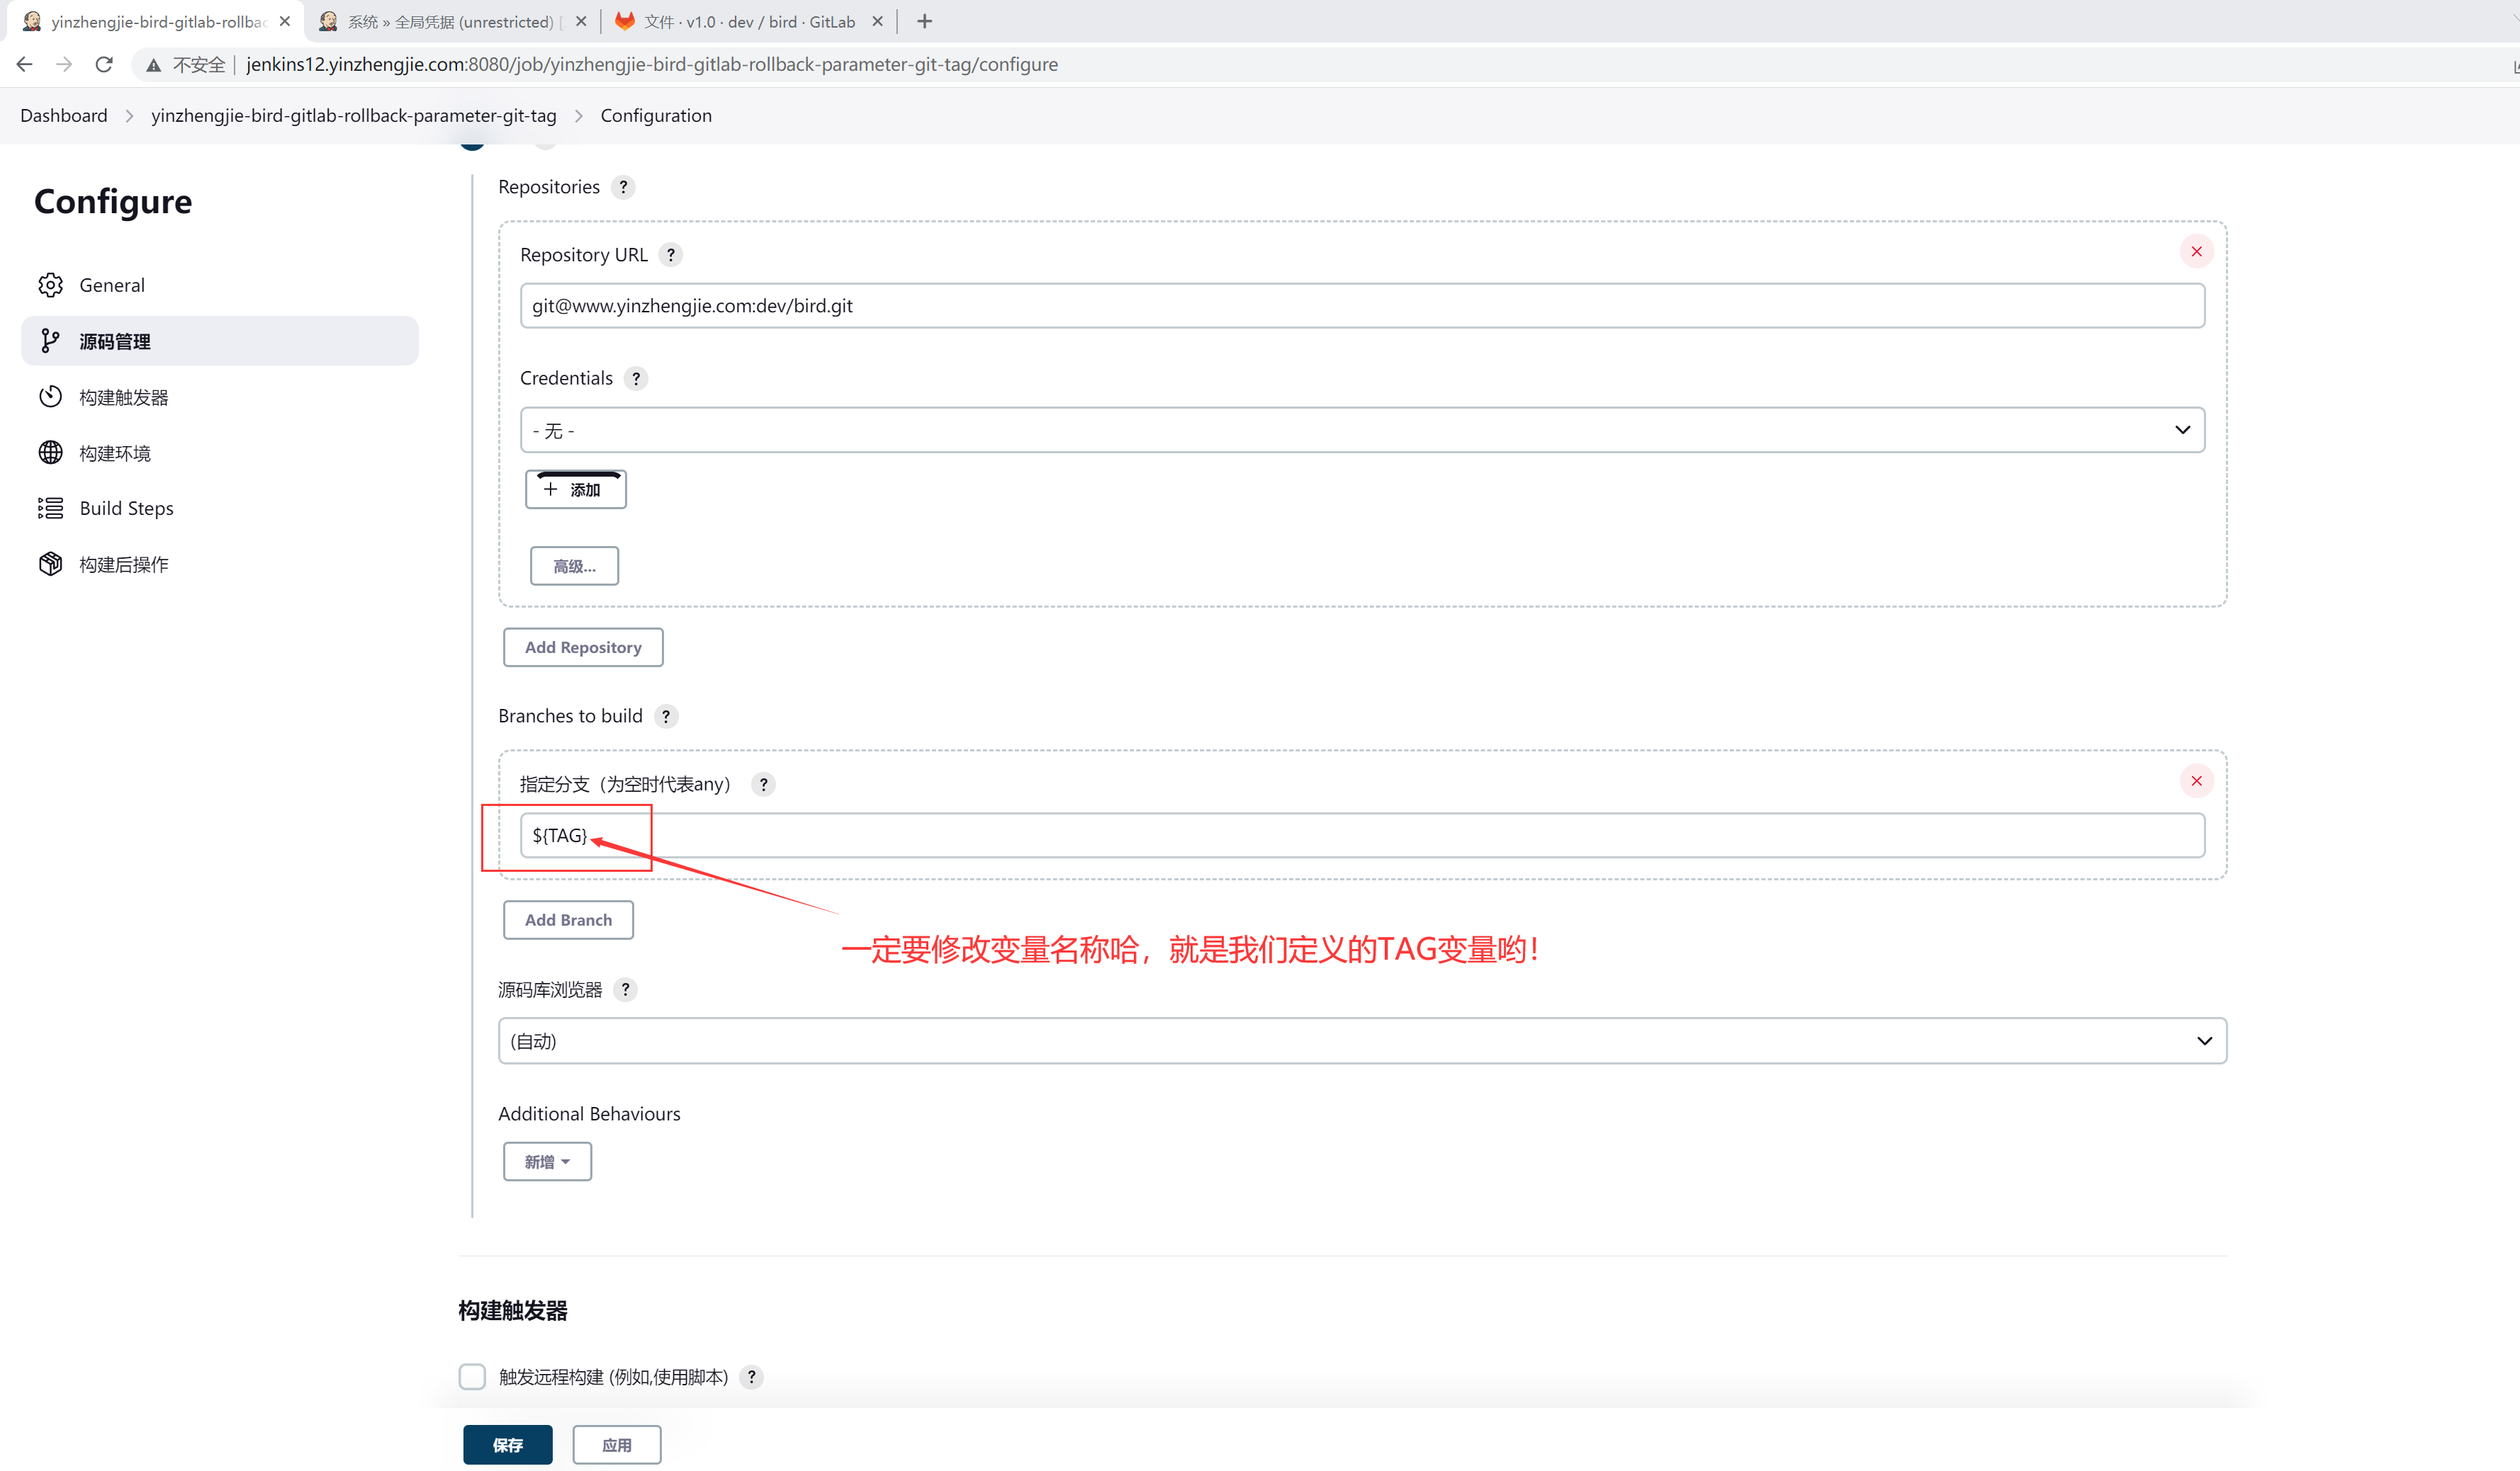Enable 触发远程构建 checkbox
The image size is (2520, 1471).
coord(472,1376)
